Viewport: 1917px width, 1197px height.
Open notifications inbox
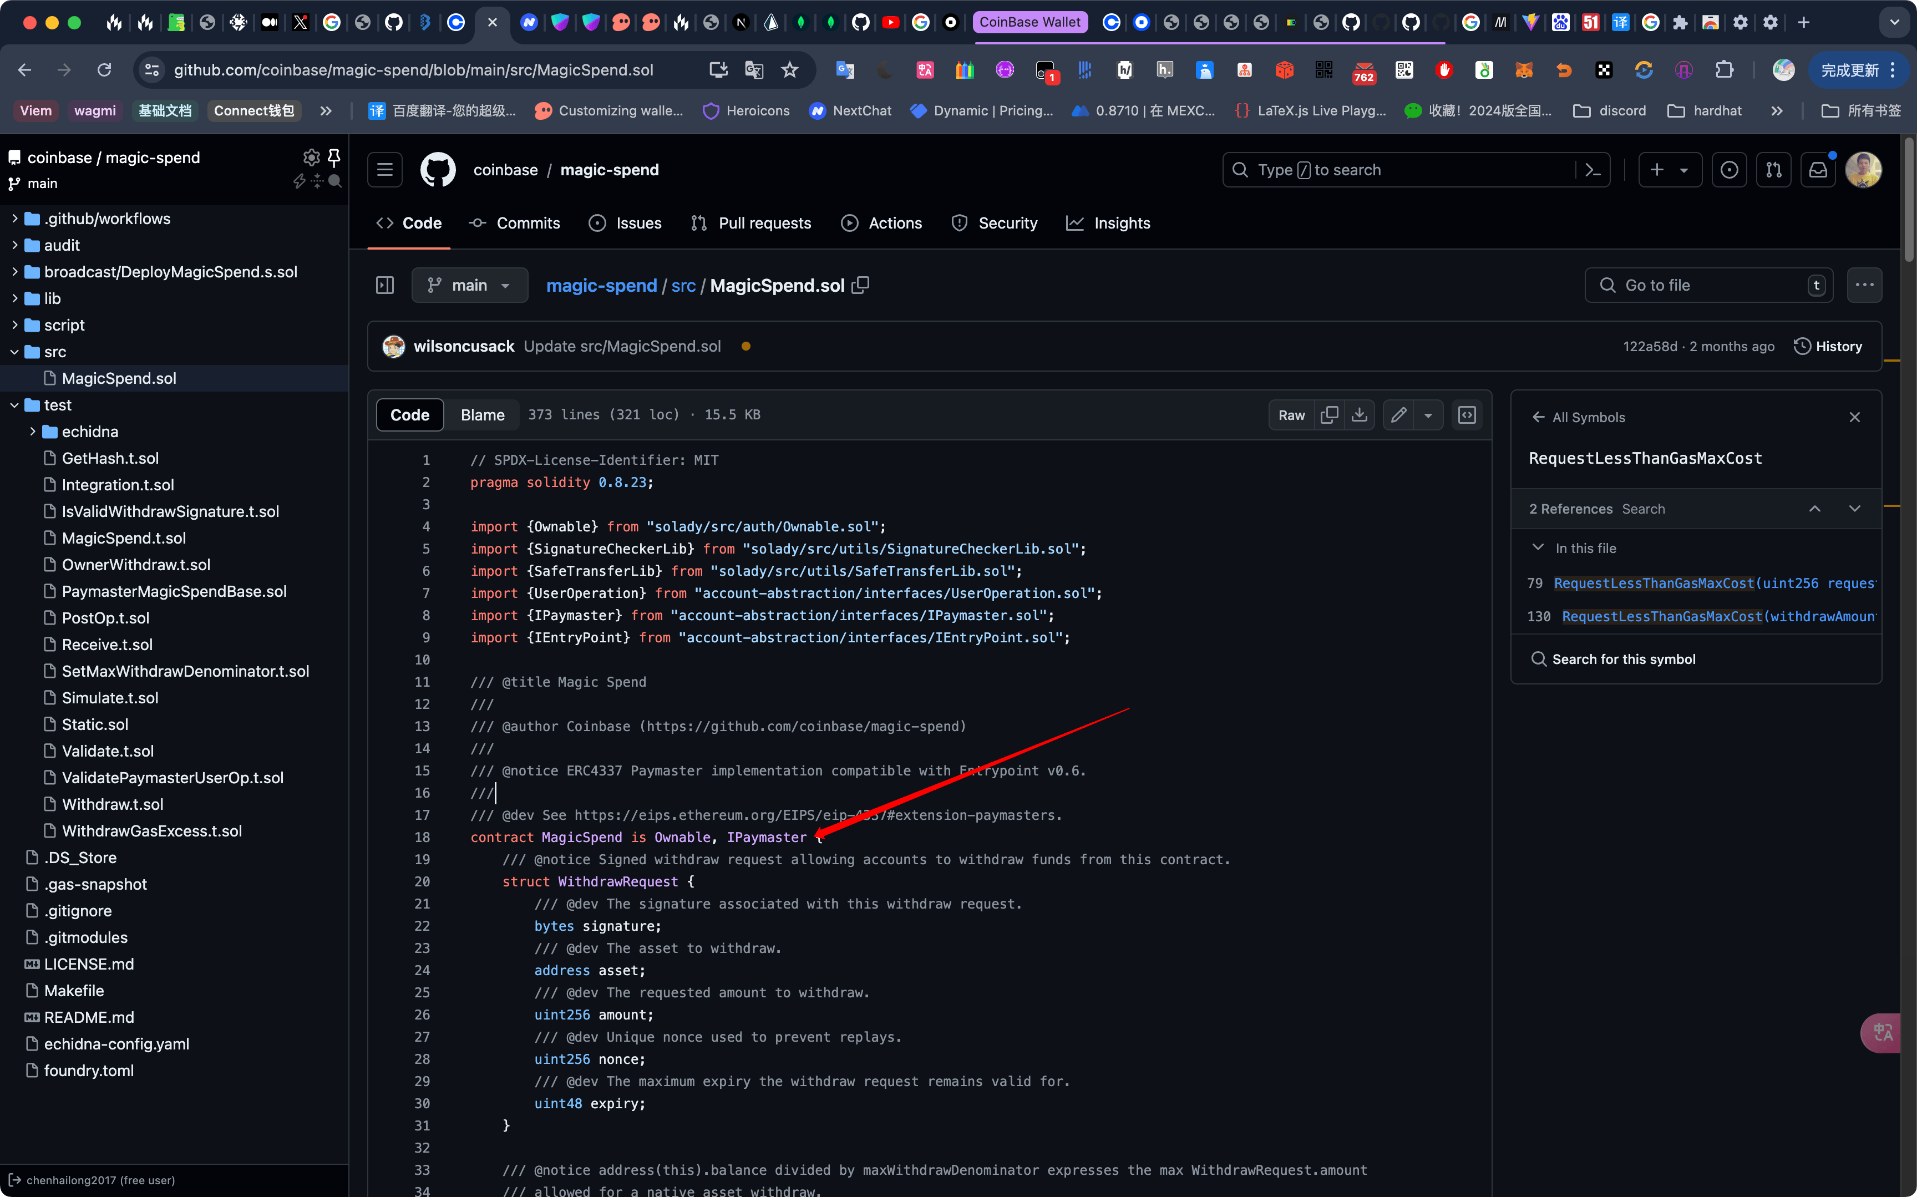(x=1818, y=169)
